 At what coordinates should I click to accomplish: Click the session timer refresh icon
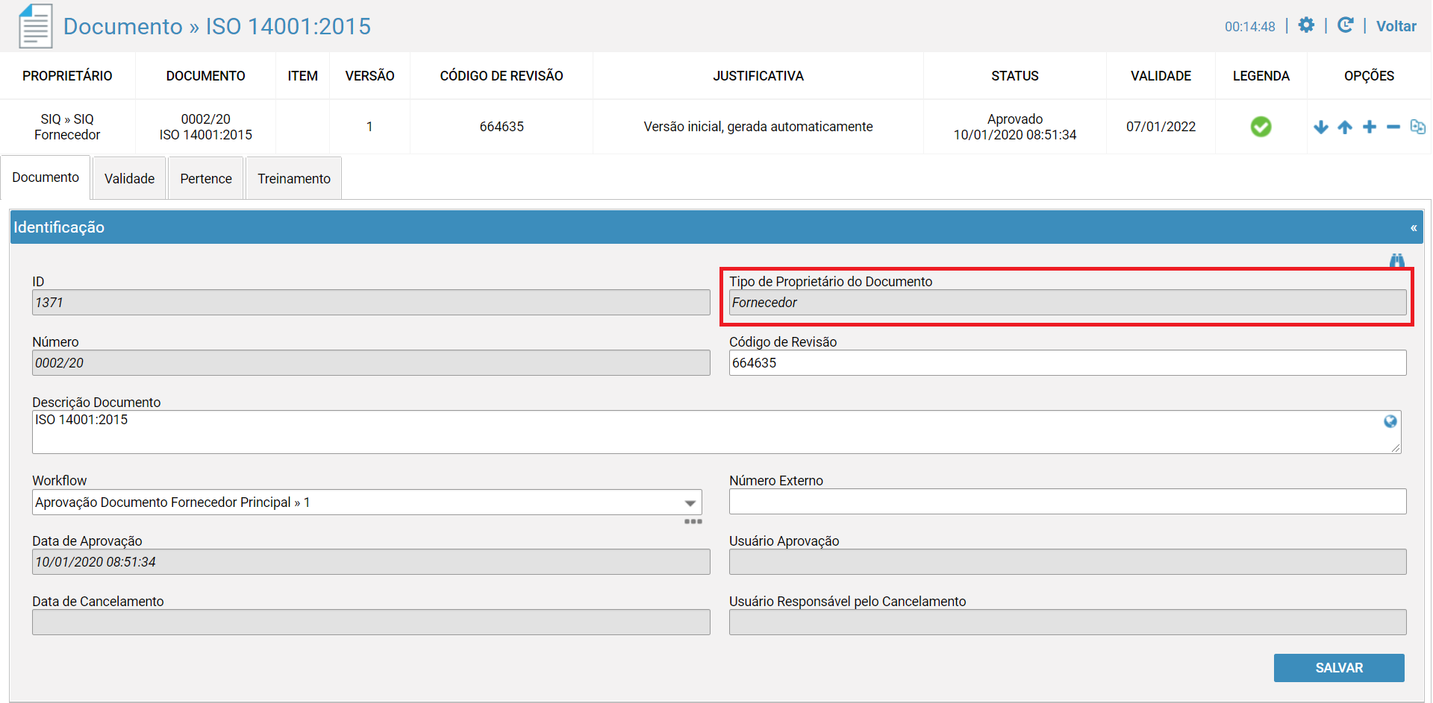(x=1346, y=25)
